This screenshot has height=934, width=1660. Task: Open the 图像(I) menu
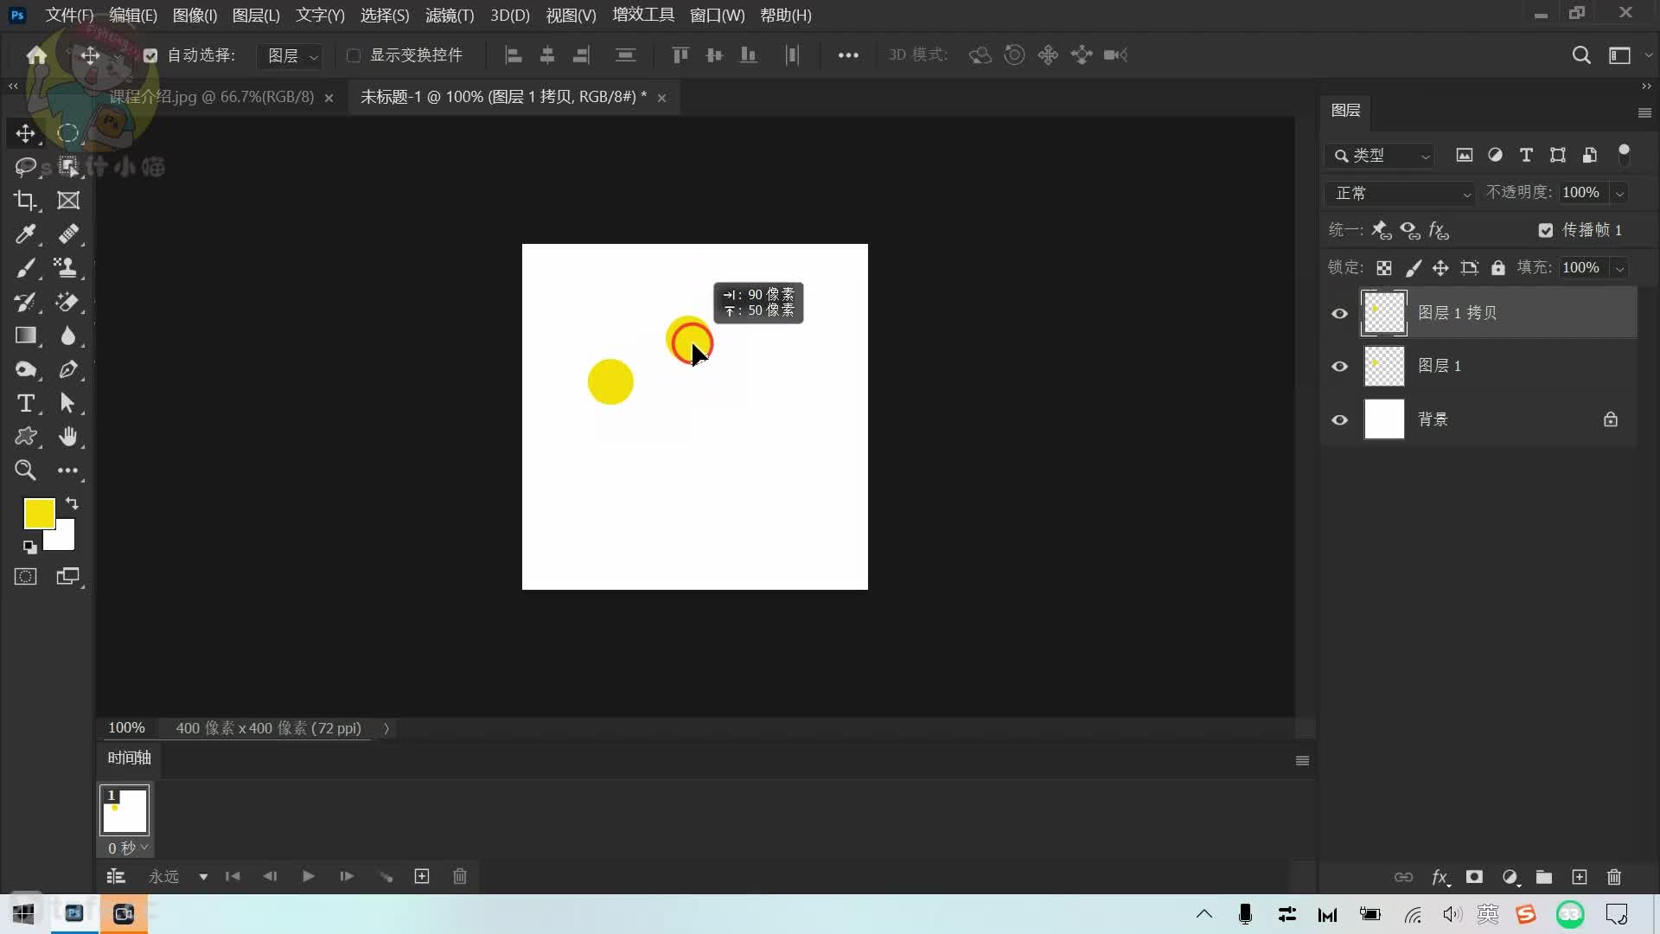pyautogui.click(x=195, y=16)
